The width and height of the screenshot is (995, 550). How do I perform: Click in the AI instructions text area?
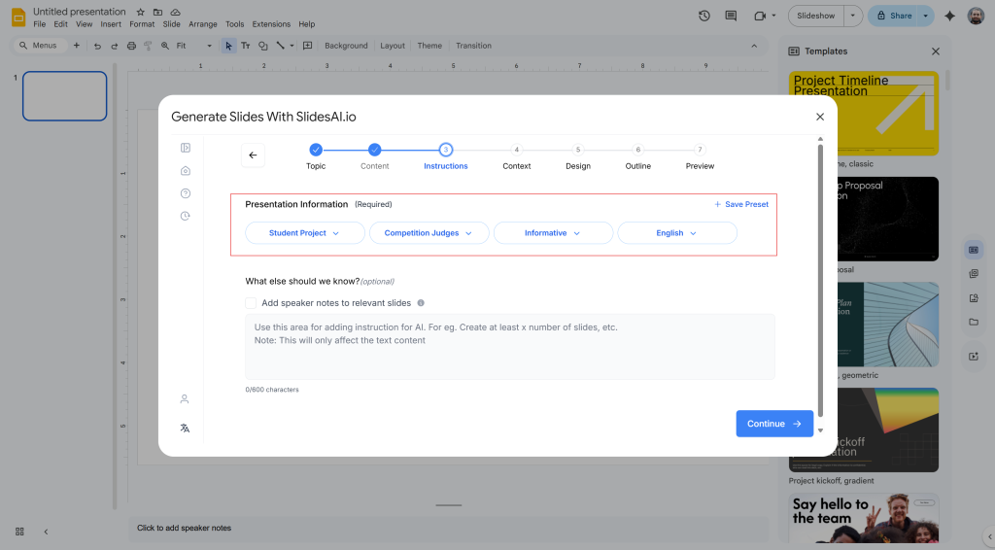pos(509,346)
